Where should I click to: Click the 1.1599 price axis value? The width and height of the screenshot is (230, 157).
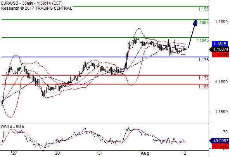pos(221,112)
